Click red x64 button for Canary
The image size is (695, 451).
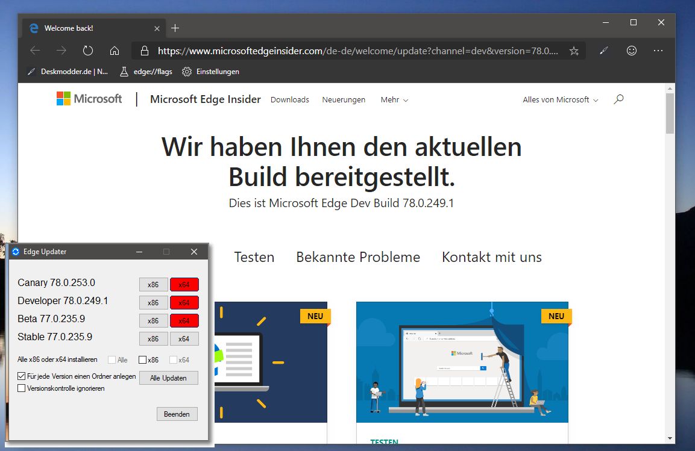(184, 285)
